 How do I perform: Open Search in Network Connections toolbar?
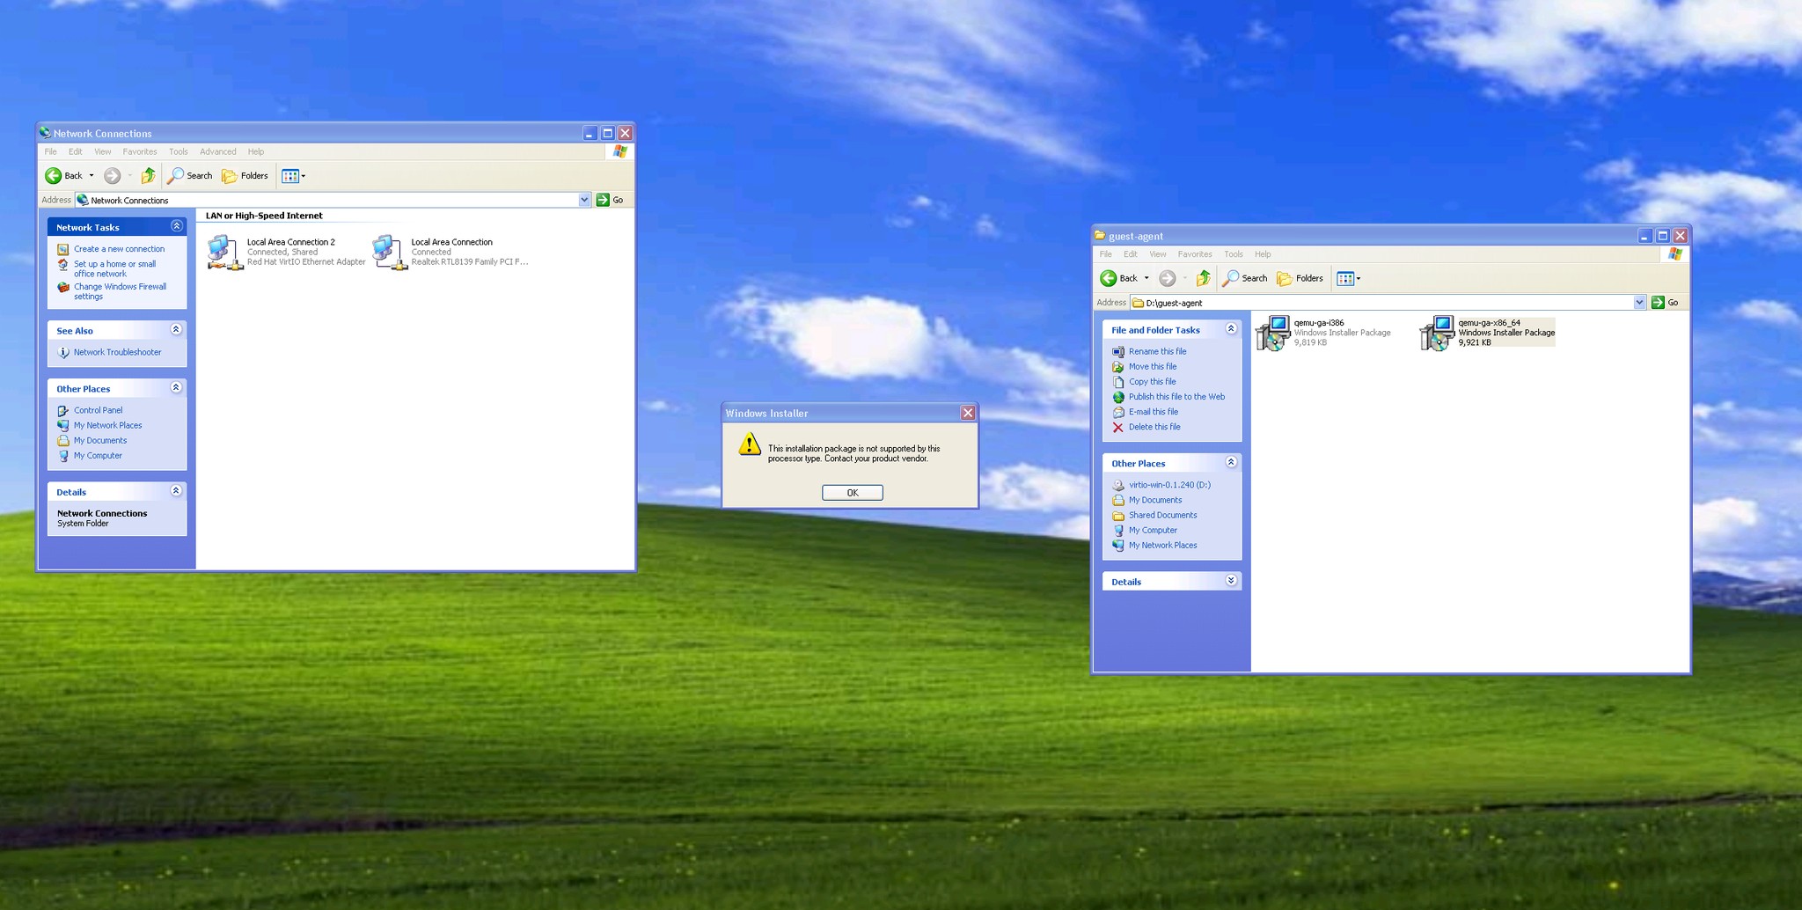click(x=190, y=176)
